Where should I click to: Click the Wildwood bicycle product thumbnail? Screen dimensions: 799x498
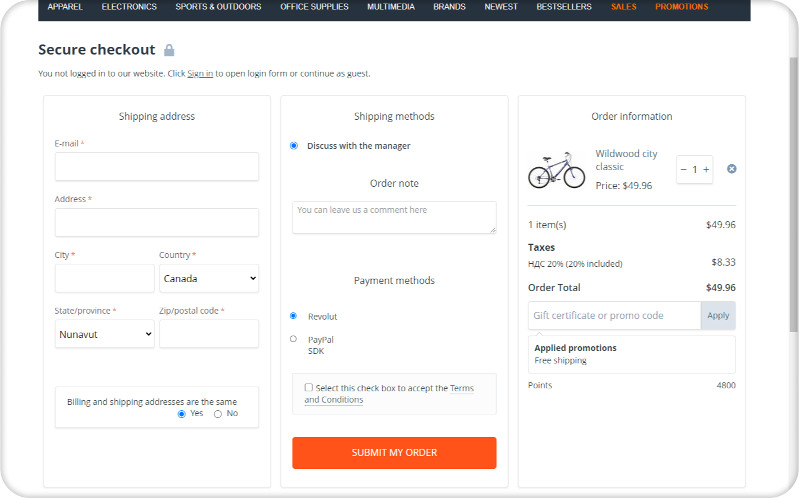pos(556,170)
